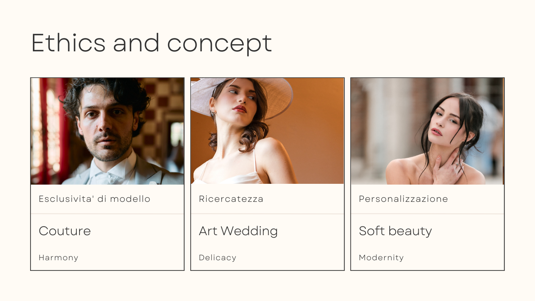Select the photo of the bearded man

[107, 131]
